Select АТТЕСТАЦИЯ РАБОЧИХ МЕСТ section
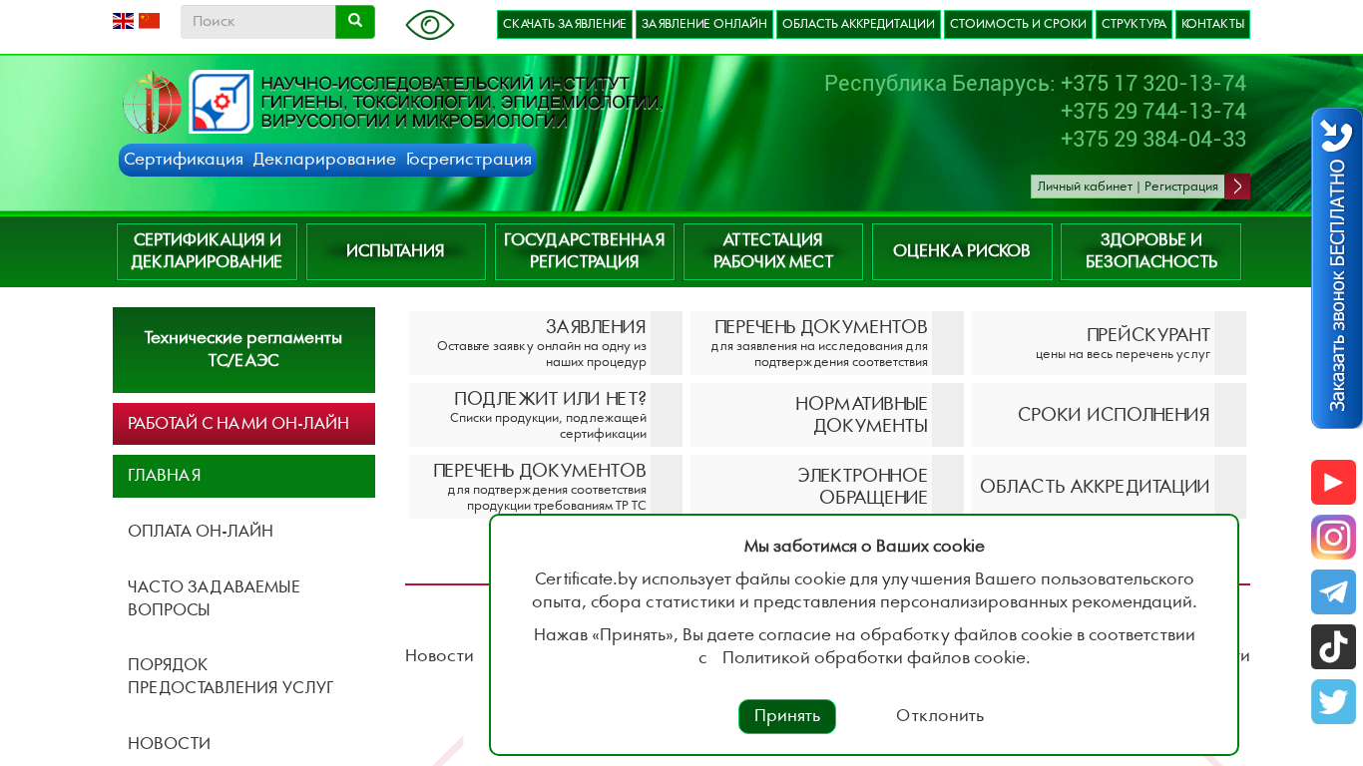Screen dimensions: 1363x766 pos(773,251)
